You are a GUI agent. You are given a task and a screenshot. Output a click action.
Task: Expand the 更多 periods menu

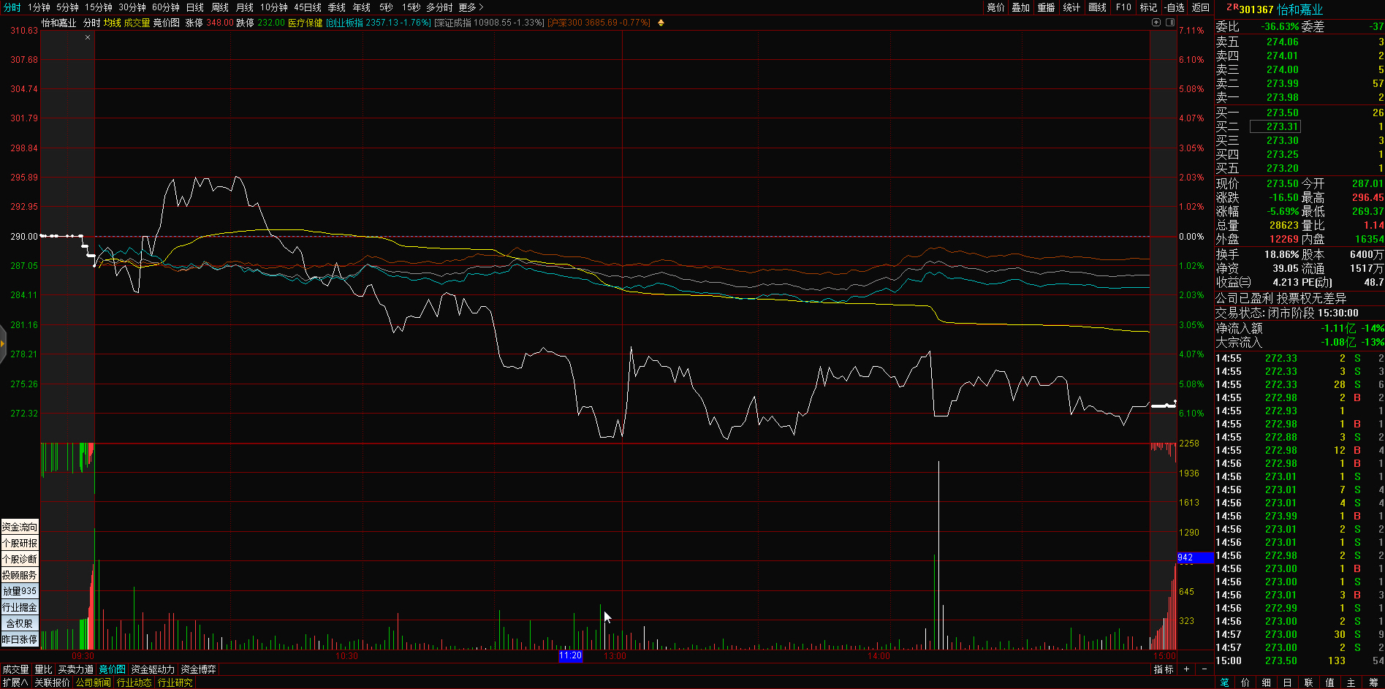click(x=471, y=7)
